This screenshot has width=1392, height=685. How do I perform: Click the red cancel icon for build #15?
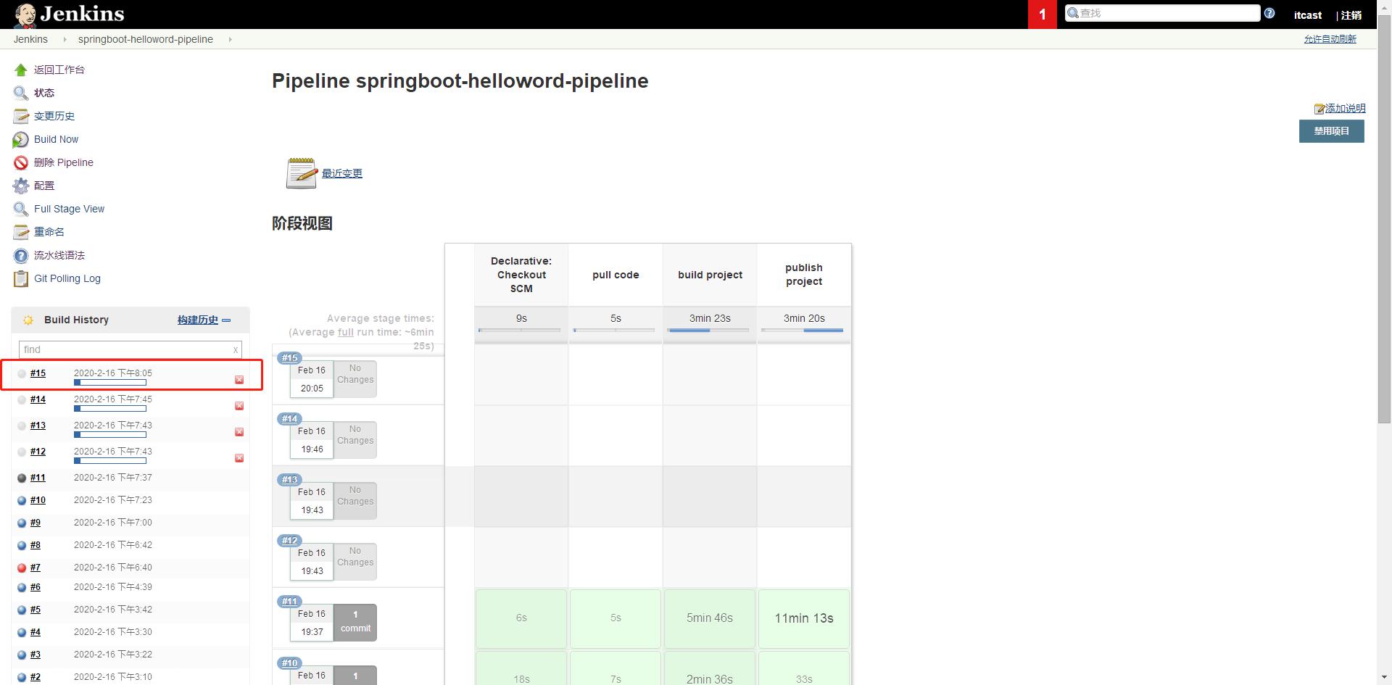[x=239, y=380]
